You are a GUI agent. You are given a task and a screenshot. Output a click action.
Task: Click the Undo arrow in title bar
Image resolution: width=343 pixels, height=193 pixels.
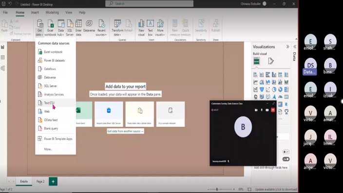pyautogui.click(x=10, y=4)
